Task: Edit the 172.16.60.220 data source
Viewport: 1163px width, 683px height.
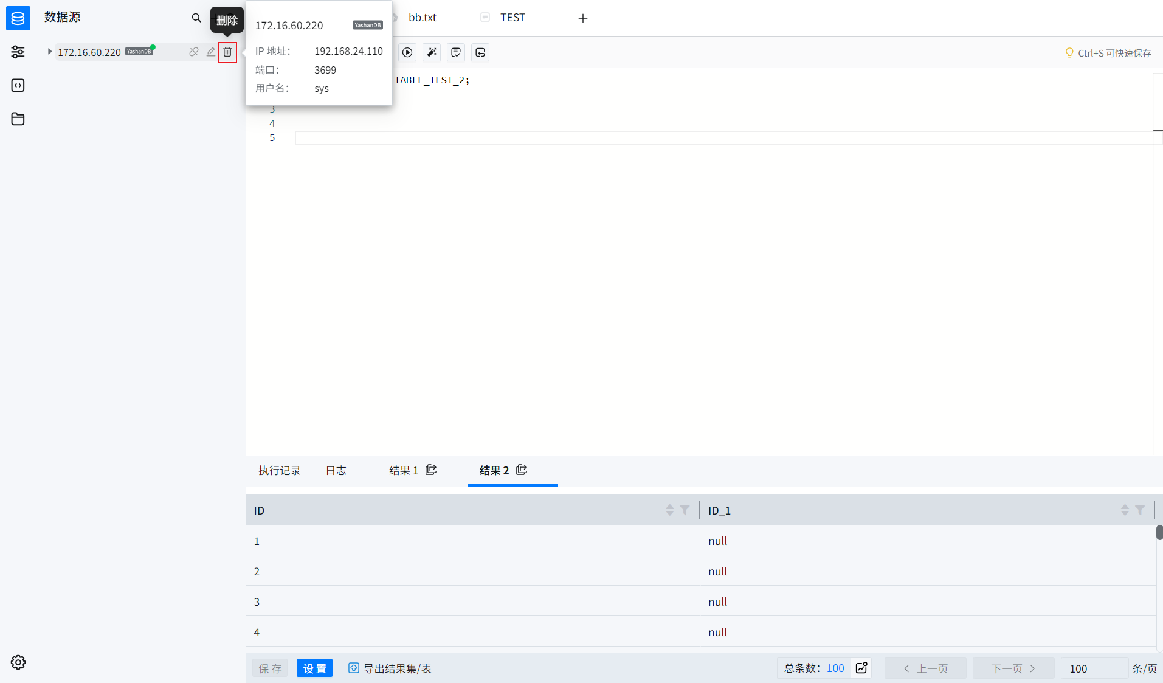Action: pos(211,52)
